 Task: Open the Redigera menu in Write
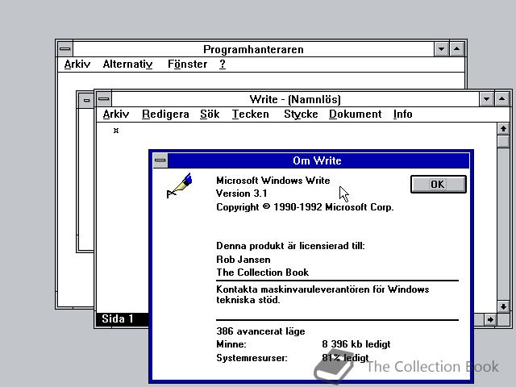coord(165,114)
